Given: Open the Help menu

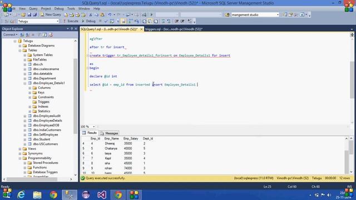Looking at the screenshot, I should point(97,8).
